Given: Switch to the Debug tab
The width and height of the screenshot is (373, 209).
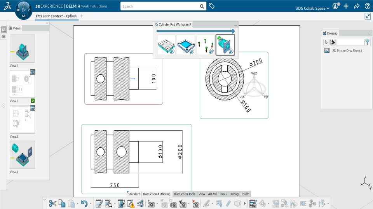Looking at the screenshot, I should [234, 194].
